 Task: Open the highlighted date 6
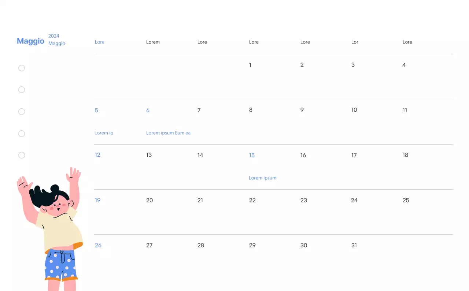[148, 110]
